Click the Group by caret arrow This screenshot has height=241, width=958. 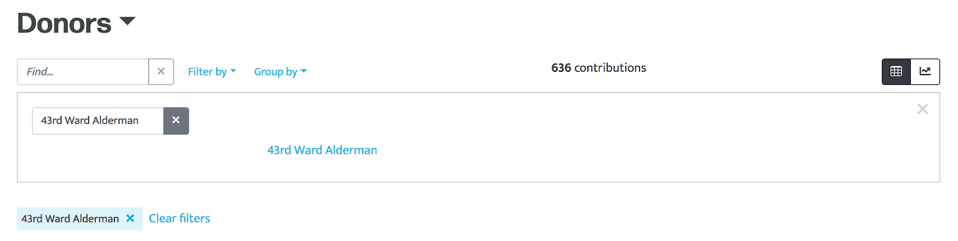304,71
